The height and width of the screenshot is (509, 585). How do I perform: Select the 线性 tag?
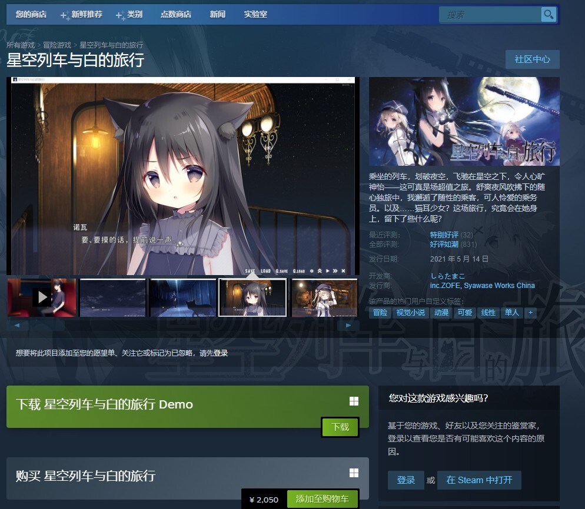(x=488, y=313)
